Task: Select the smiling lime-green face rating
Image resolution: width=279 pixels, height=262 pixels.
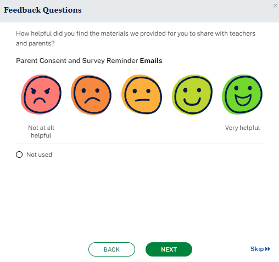Action: point(192,95)
